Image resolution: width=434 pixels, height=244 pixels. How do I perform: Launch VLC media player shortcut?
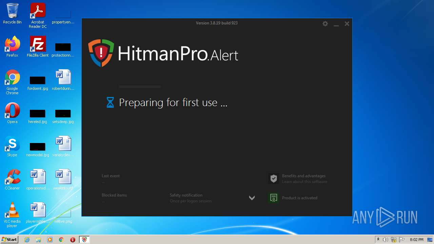12,215
